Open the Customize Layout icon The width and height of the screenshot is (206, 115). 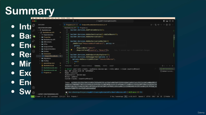(x=173, y=21)
